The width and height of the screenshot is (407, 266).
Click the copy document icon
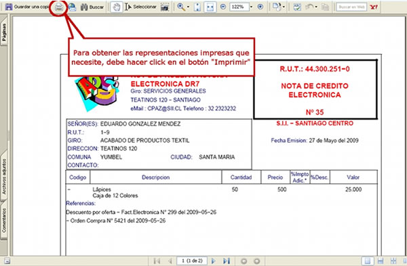[325, 7]
